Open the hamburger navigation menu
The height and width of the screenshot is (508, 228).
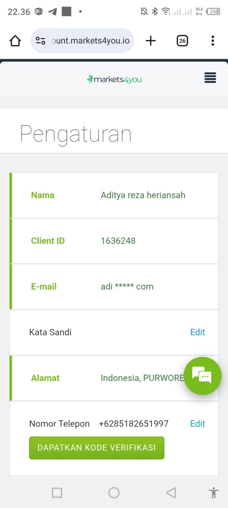pos(210,78)
